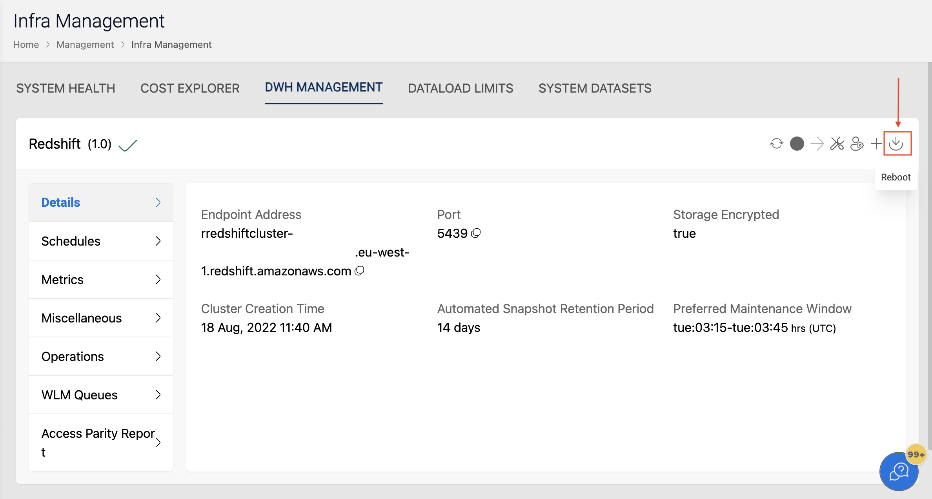Open the tools wrench maintenance icon
This screenshot has height=499, width=932.
click(837, 144)
